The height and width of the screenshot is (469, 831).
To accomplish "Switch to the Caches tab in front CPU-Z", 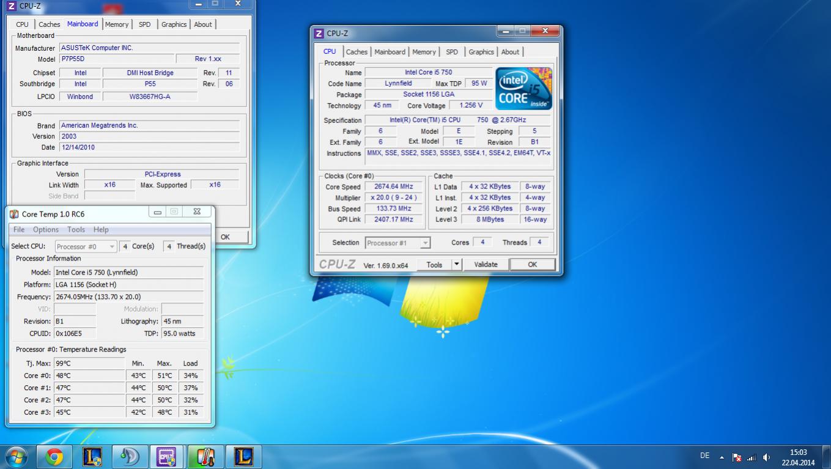I will click(356, 52).
